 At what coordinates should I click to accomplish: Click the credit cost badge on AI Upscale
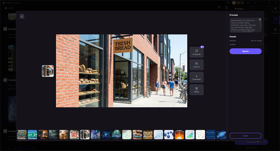coord(202,47)
